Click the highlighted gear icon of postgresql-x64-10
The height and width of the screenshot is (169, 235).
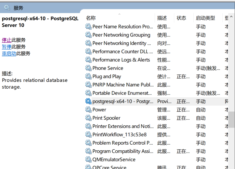click(89, 102)
